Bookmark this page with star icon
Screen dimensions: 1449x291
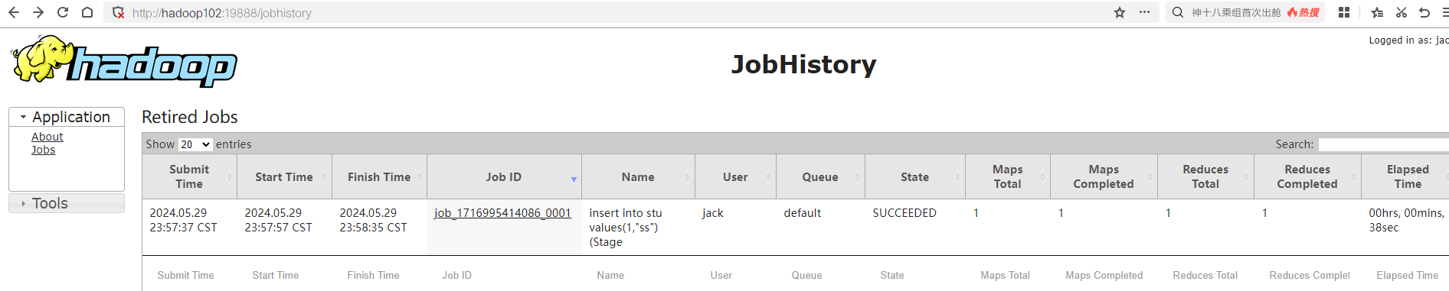[x=1120, y=12]
